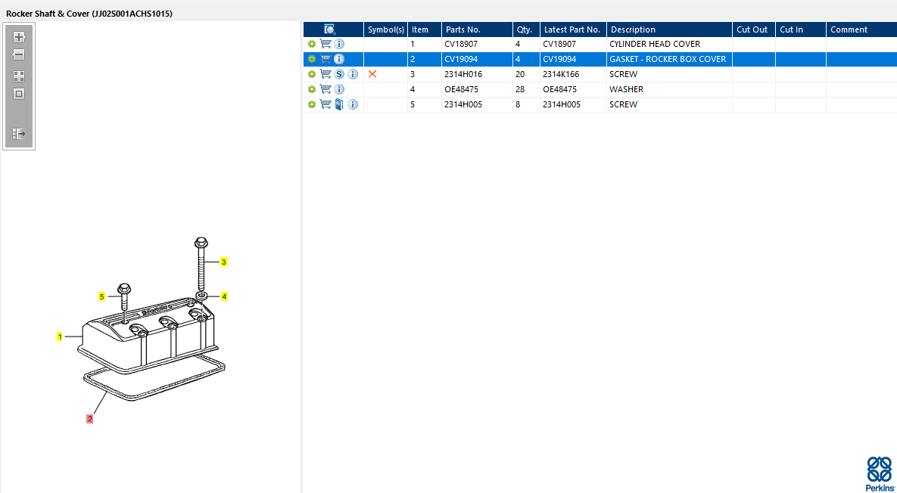897x493 pixels.
Task: Click the single-square fit view icon
Action: 19,94
